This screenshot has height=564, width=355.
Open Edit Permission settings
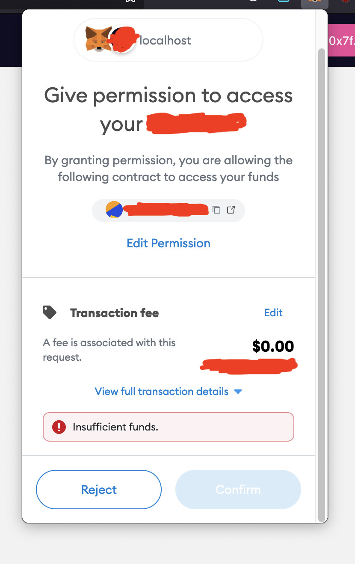(169, 243)
